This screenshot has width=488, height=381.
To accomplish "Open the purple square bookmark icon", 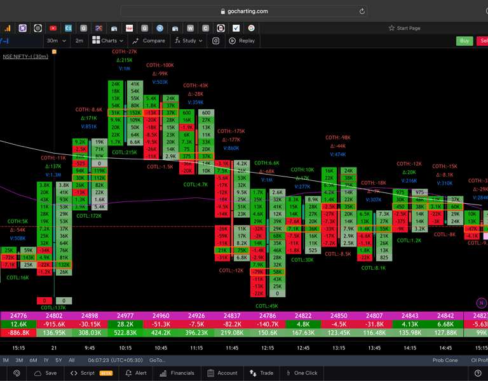I will click(22, 29).
